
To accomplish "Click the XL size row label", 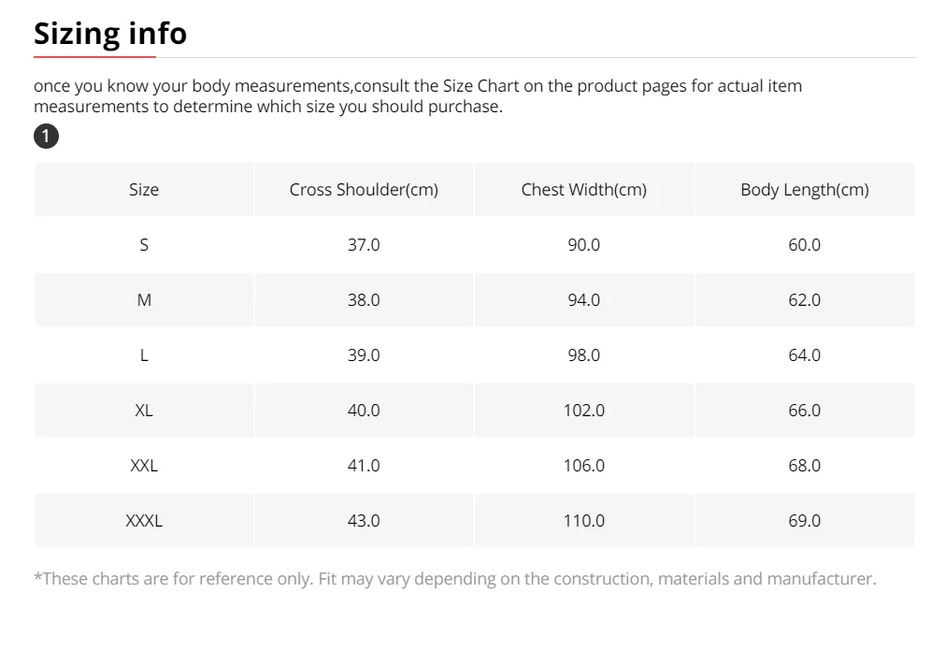I will tap(144, 411).
